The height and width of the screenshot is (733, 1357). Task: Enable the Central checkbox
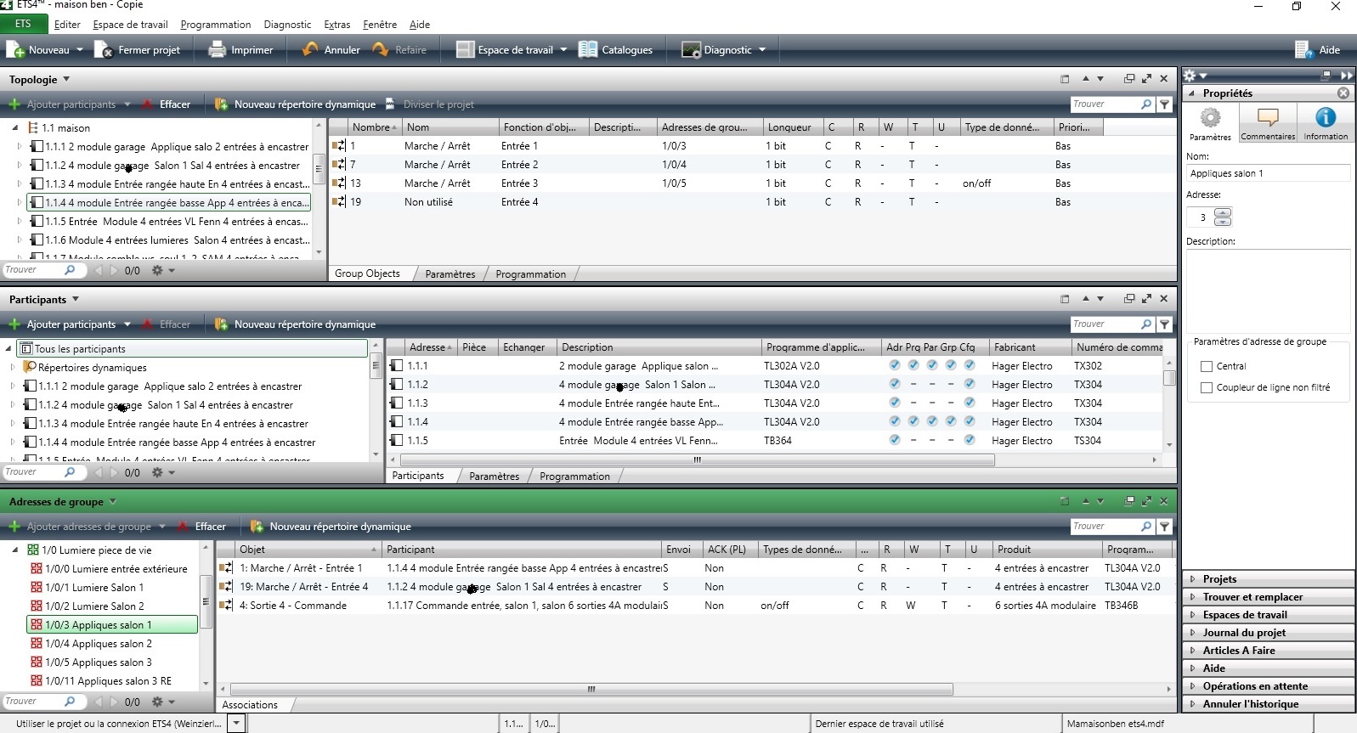1207,367
